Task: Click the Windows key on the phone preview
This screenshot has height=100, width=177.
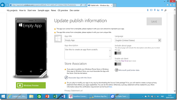Action: pos(31,71)
